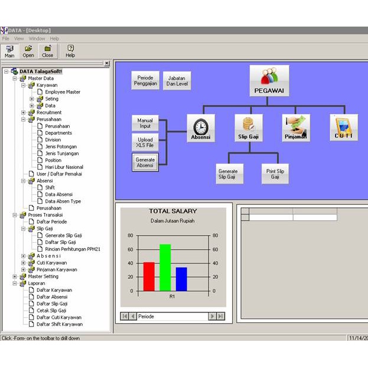Select the Cuti Karyawan folder icon
Viewport: 368px width, 368px height.
click(31, 263)
